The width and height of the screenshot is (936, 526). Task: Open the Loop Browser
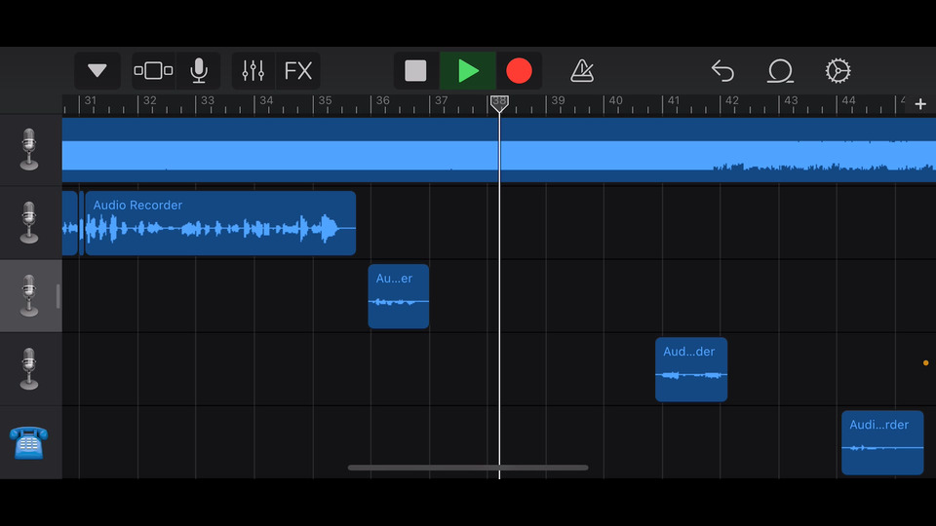780,71
